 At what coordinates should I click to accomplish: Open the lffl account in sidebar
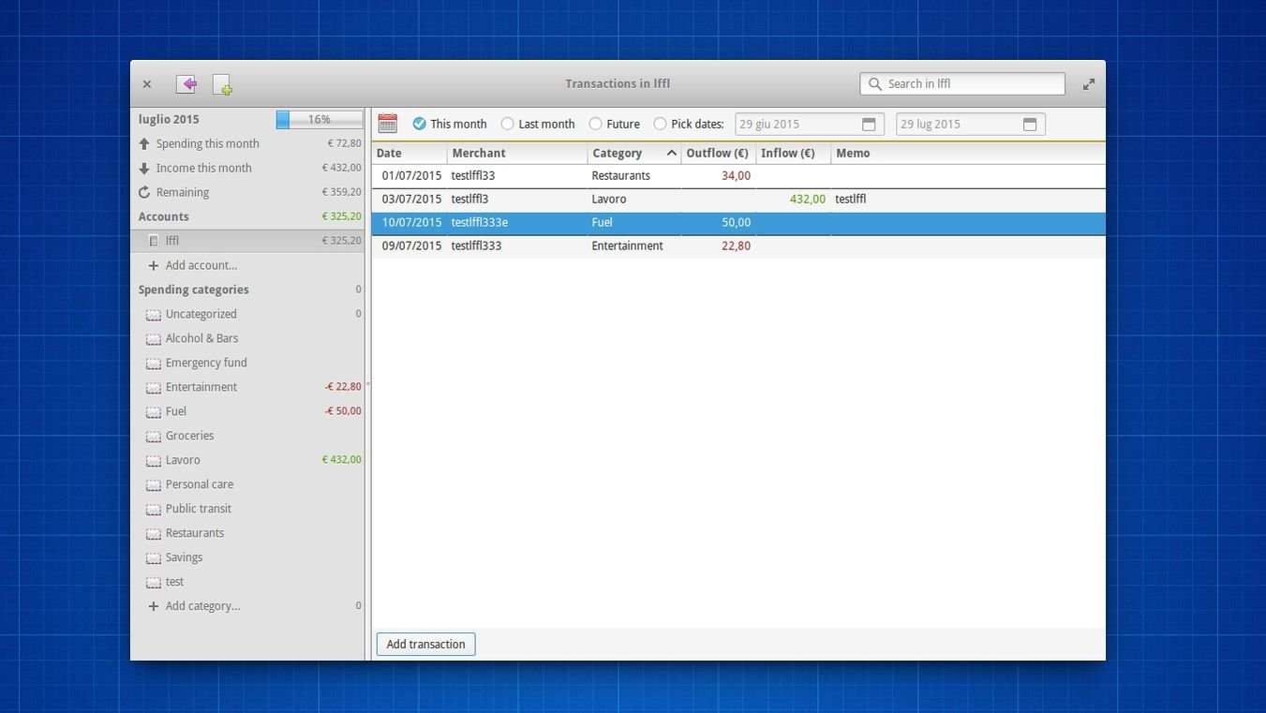(172, 241)
